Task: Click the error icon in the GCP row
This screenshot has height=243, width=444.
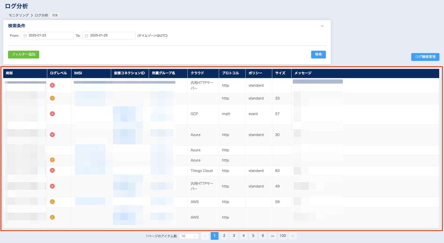Action: tap(52, 114)
